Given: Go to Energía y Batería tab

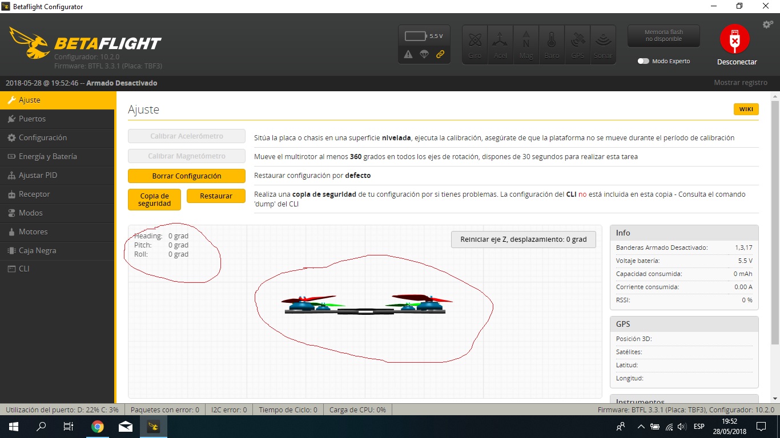Looking at the screenshot, I should point(57,156).
